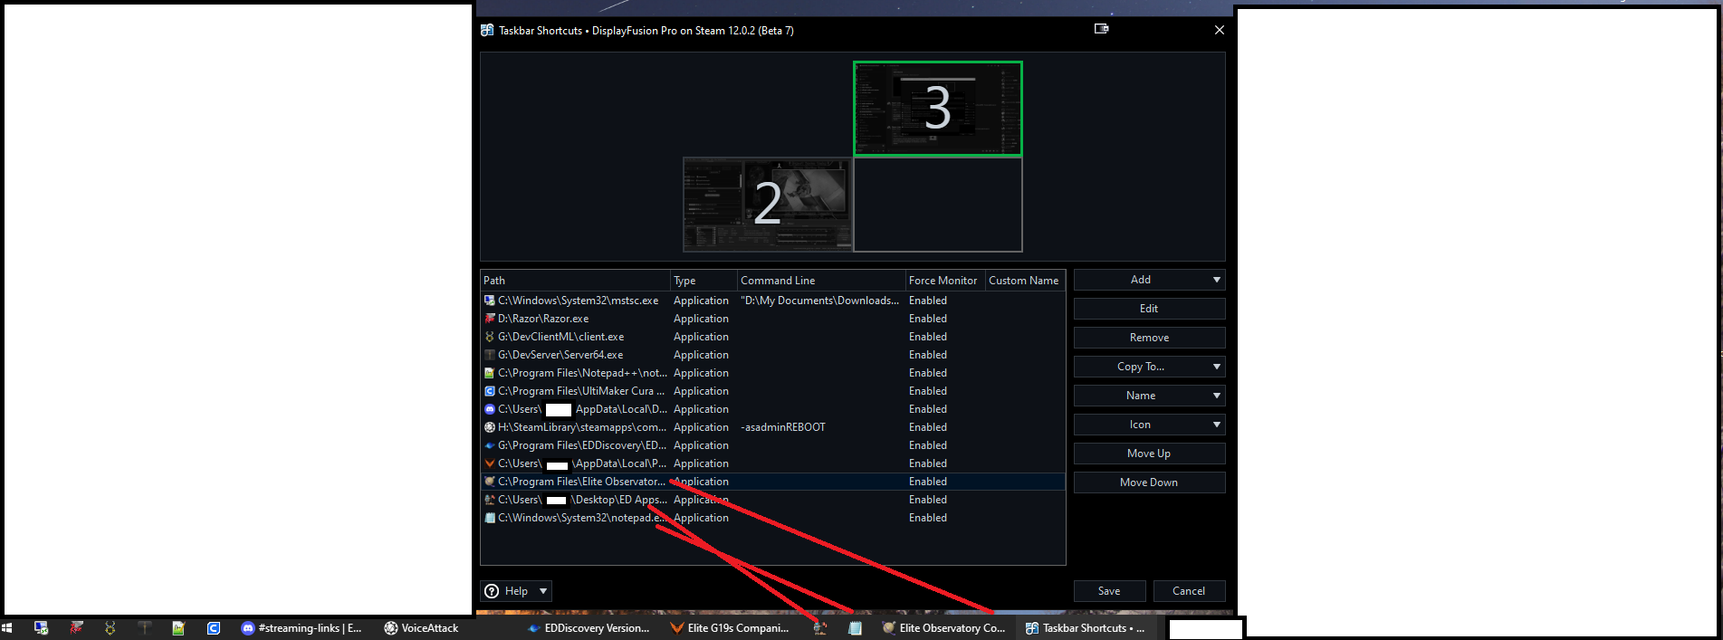The height and width of the screenshot is (640, 1723).
Task: Switch to Discord #streaming-links window
Action: click(302, 627)
